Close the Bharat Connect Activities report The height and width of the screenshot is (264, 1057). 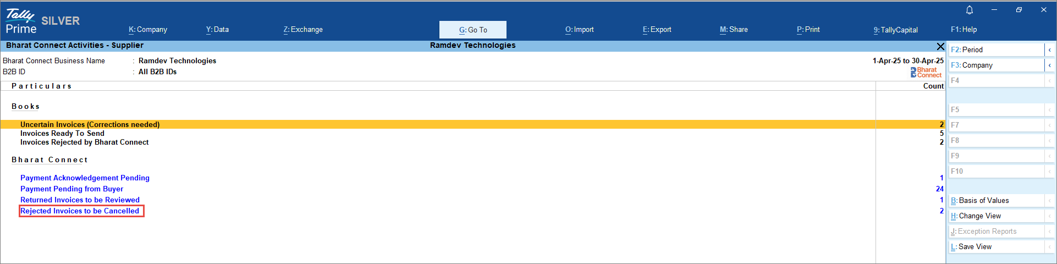(940, 47)
